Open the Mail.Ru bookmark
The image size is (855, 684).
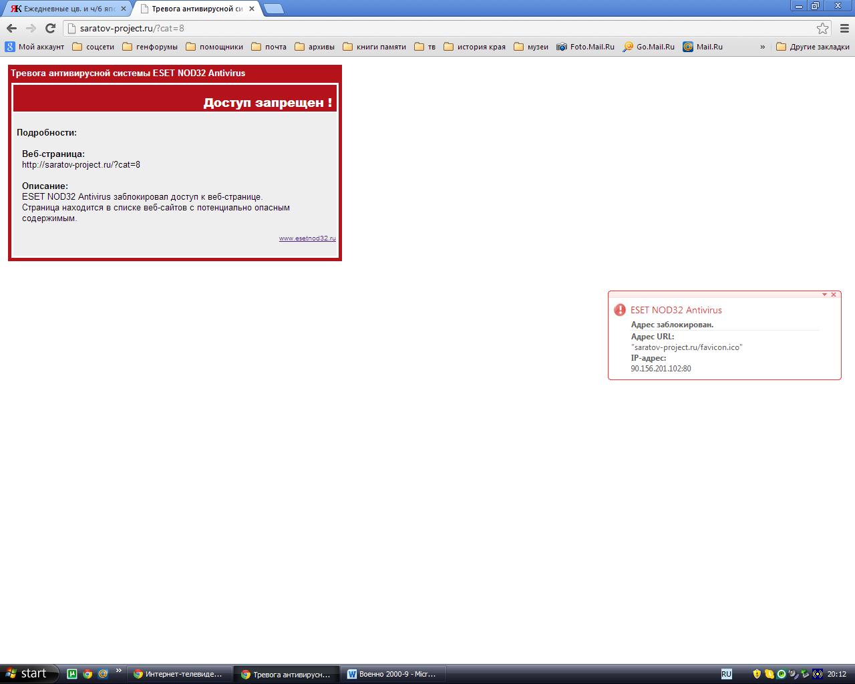[x=702, y=47]
